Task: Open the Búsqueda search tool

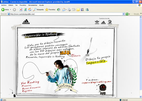Action: 38,10
